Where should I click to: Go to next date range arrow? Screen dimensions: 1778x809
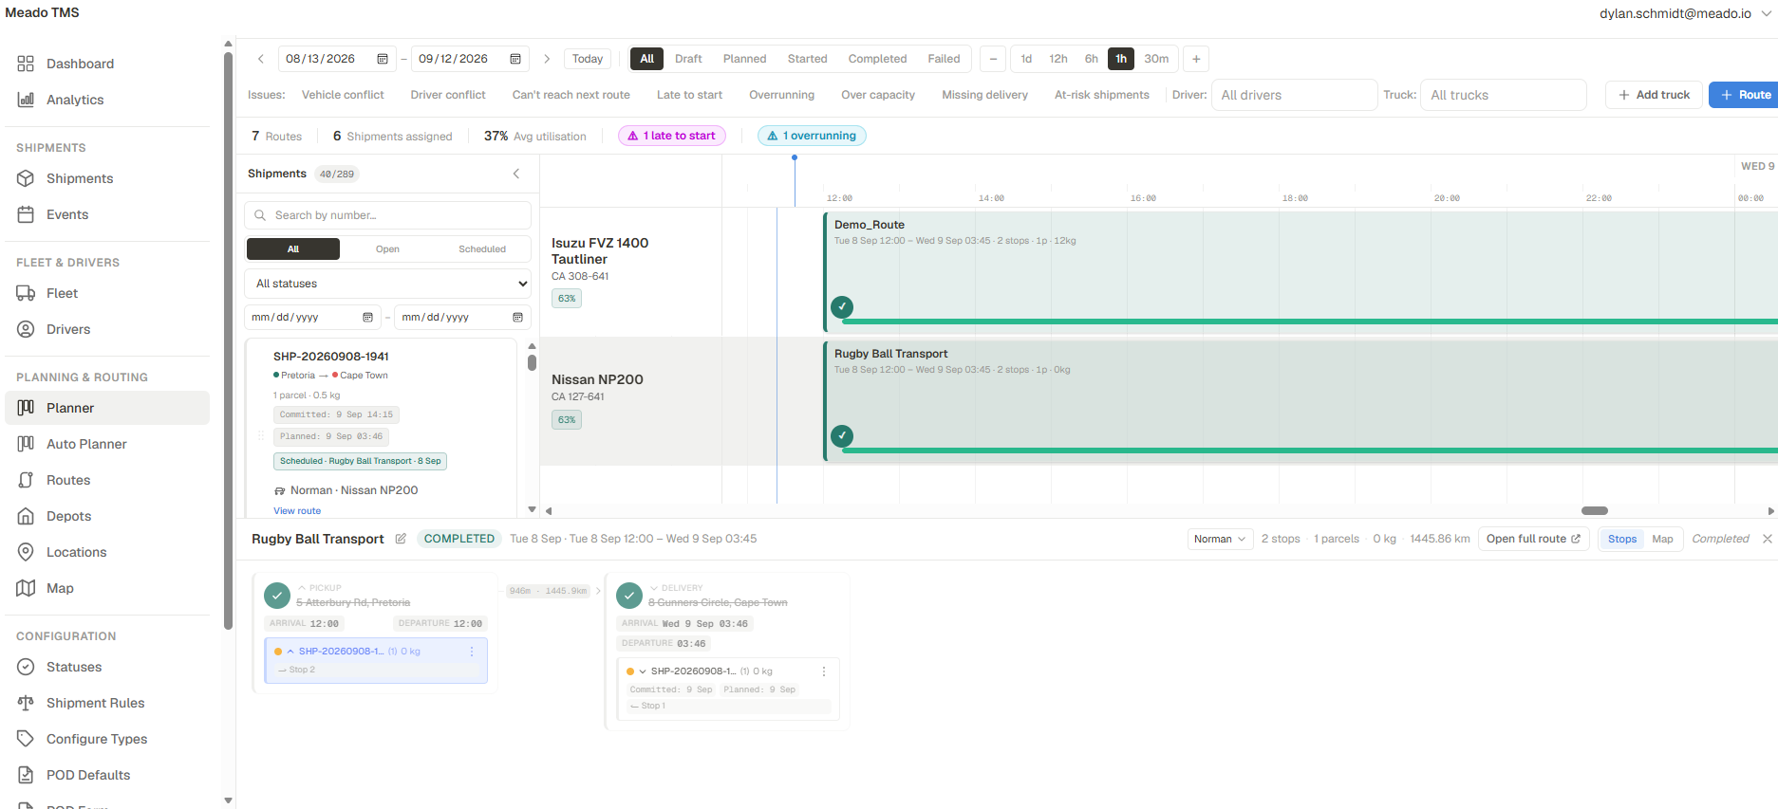pos(547,59)
